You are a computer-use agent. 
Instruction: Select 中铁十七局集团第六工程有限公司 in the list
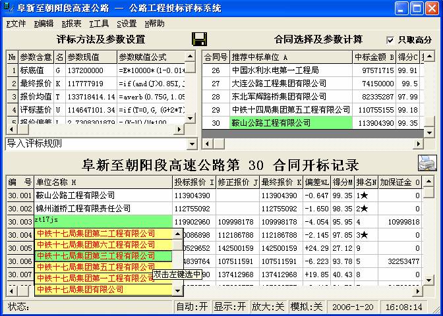click(x=103, y=245)
